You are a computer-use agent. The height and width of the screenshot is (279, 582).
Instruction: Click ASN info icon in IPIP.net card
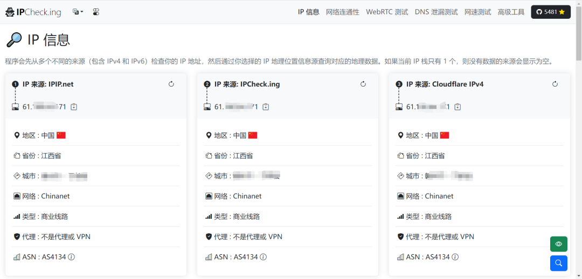click(72, 257)
